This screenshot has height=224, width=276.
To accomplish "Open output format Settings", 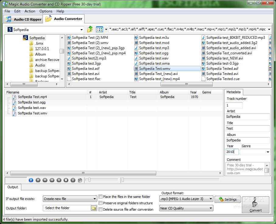I will click(228, 199).
